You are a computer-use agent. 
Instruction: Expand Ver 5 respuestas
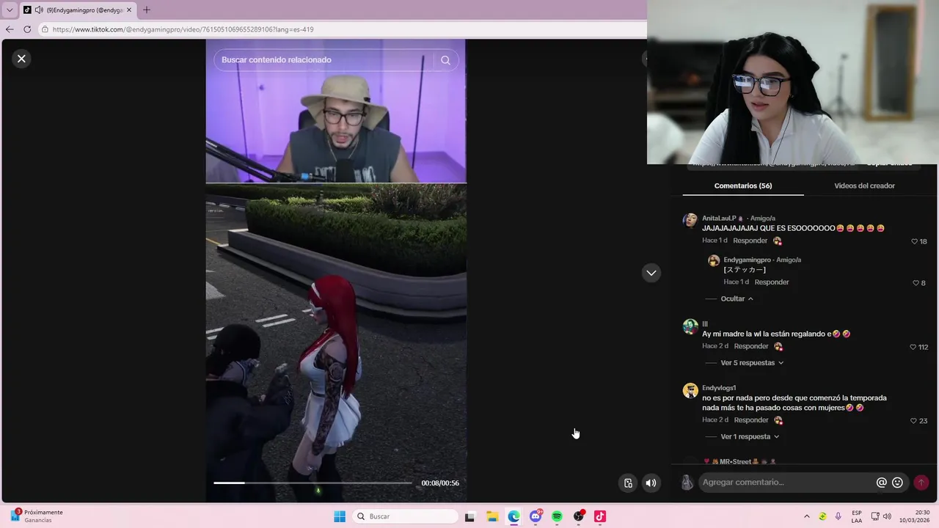752,363
